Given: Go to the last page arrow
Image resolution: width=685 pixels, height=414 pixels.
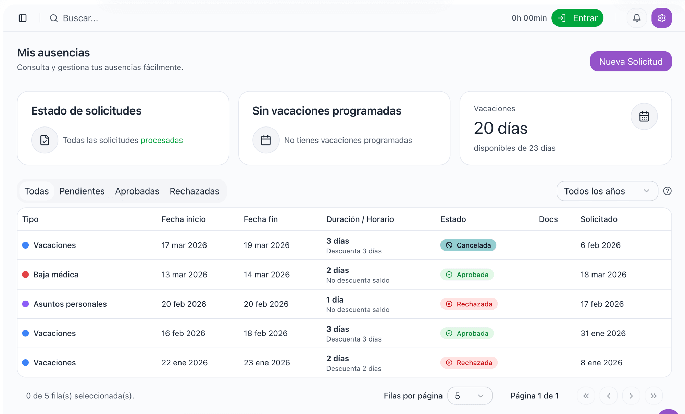Looking at the screenshot, I should click(653, 396).
